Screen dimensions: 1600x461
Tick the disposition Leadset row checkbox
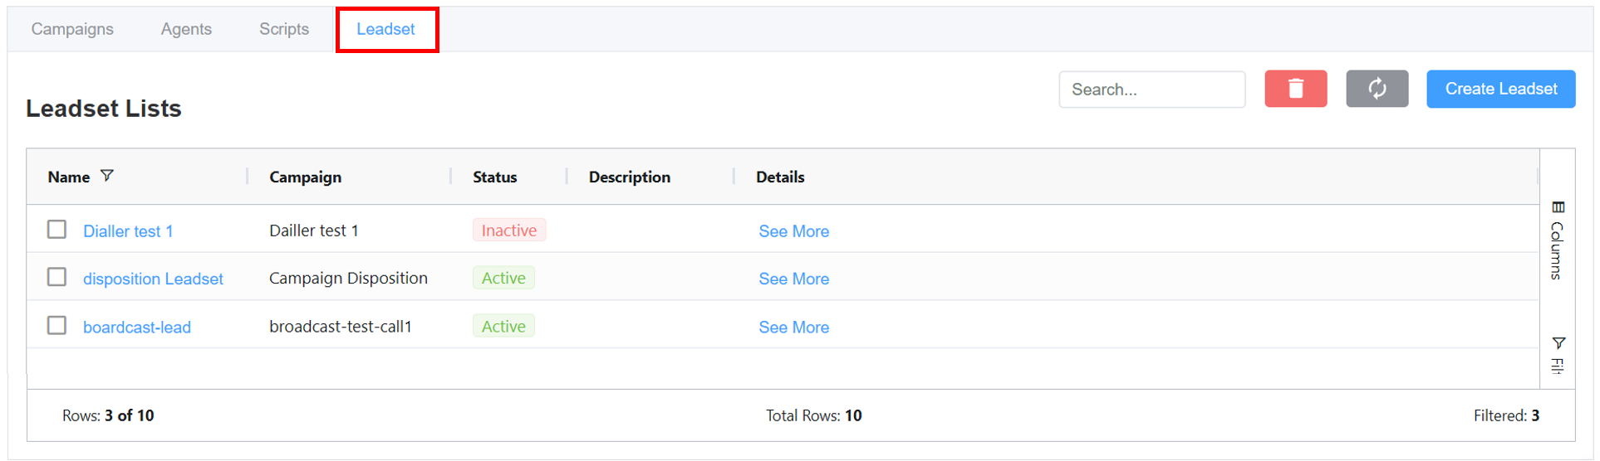[56, 277]
